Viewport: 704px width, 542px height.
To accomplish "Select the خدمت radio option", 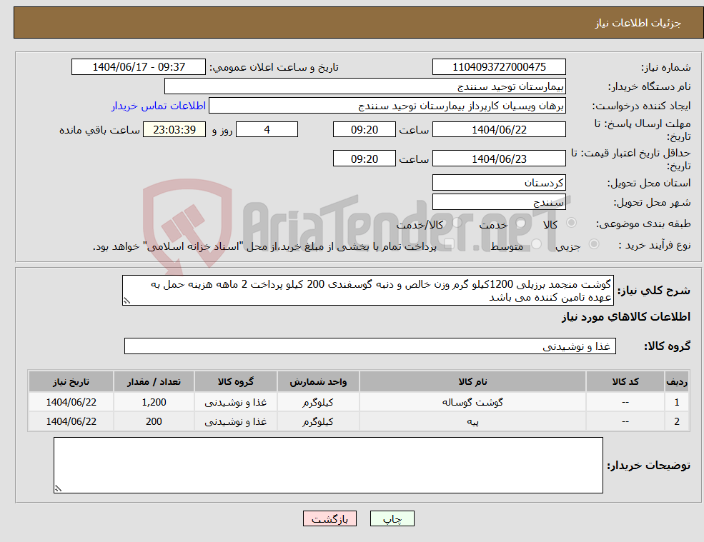I will tap(520, 222).
